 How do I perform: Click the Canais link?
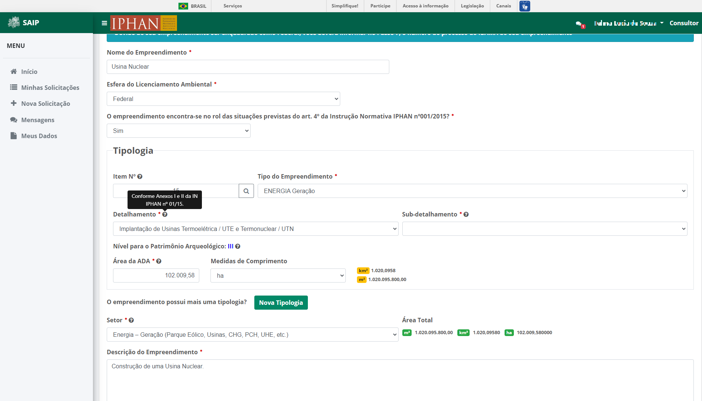(x=503, y=6)
